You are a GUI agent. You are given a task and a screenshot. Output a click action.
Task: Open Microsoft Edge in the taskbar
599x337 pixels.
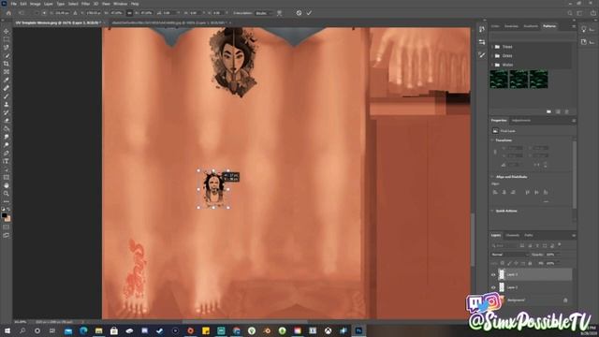click(83, 330)
